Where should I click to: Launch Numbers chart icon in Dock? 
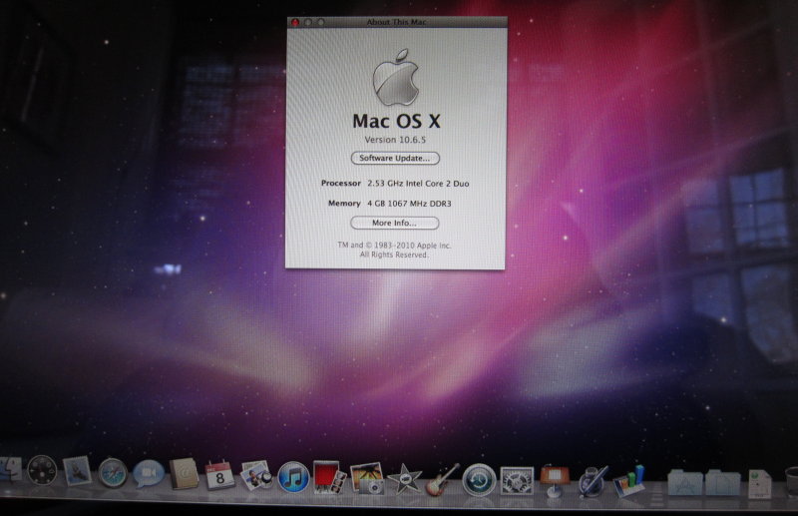[628, 481]
